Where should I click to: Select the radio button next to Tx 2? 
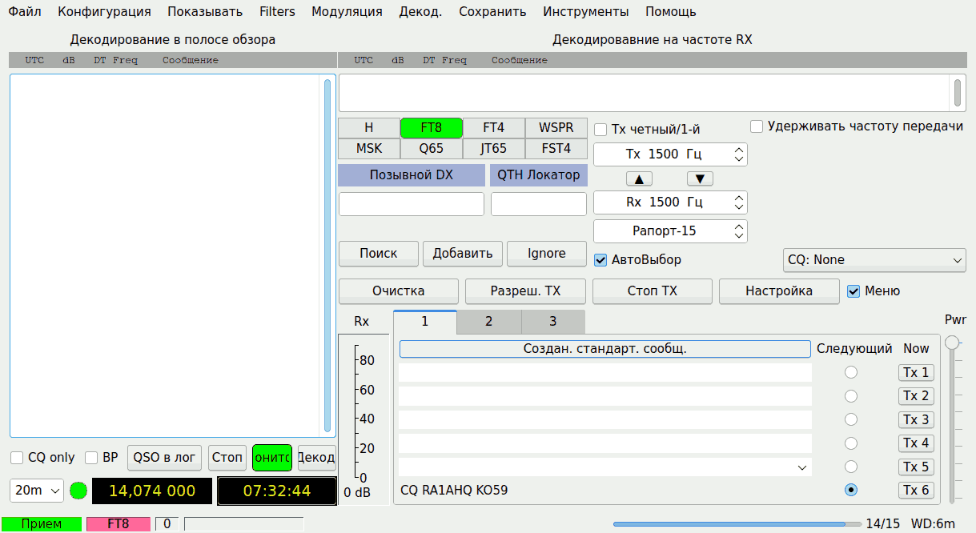coord(851,396)
